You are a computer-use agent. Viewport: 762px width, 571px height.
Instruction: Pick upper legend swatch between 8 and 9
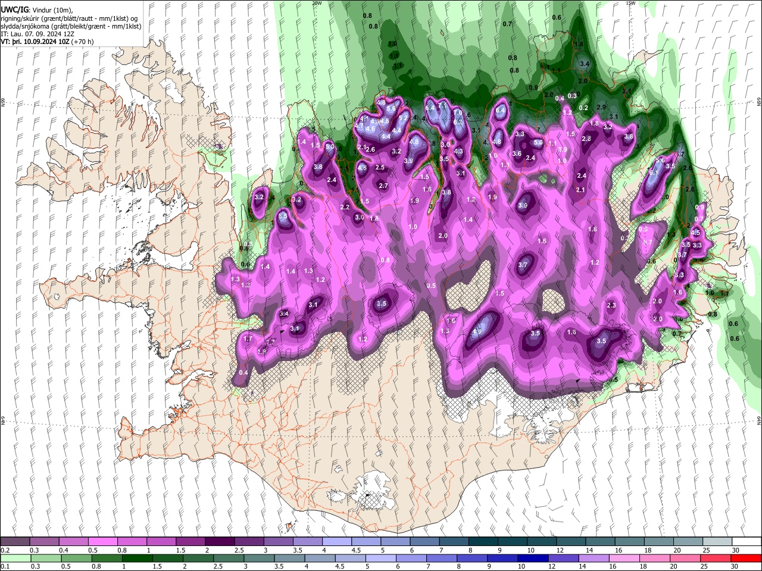point(482,542)
